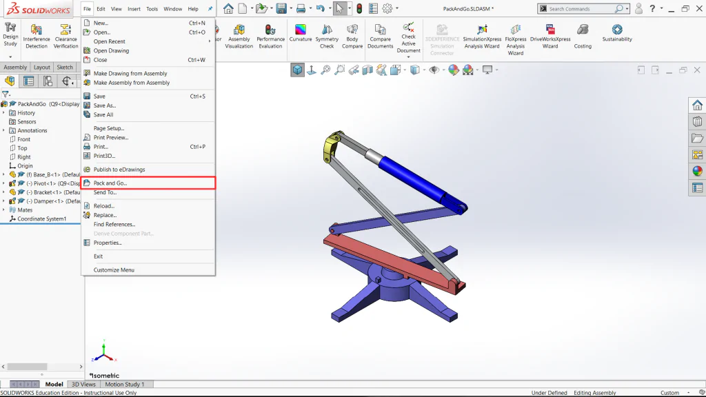The image size is (706, 397).
Task: Open the Edit Appearance color sphere
Action: tap(454, 70)
